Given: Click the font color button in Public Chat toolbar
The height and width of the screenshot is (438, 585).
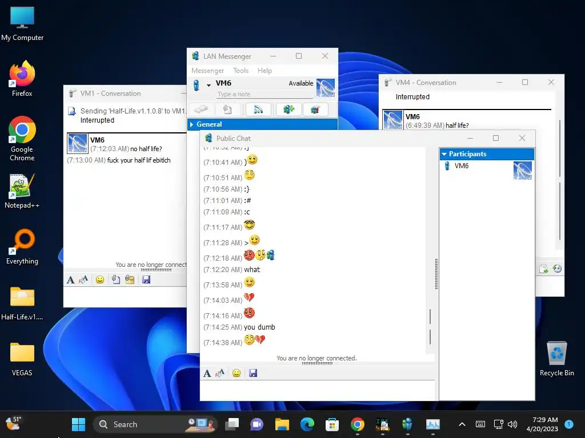Looking at the screenshot, I should (220, 373).
